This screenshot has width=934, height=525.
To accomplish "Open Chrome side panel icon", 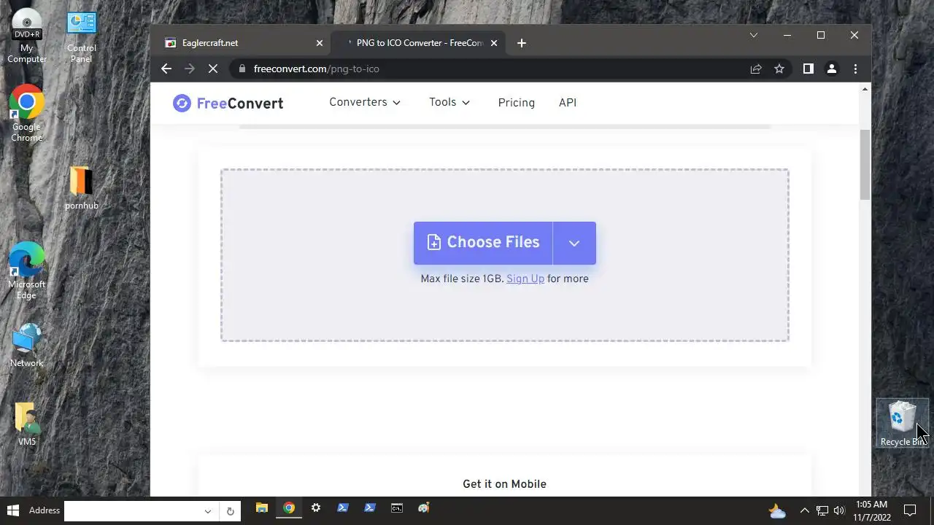I will pyautogui.click(x=808, y=69).
